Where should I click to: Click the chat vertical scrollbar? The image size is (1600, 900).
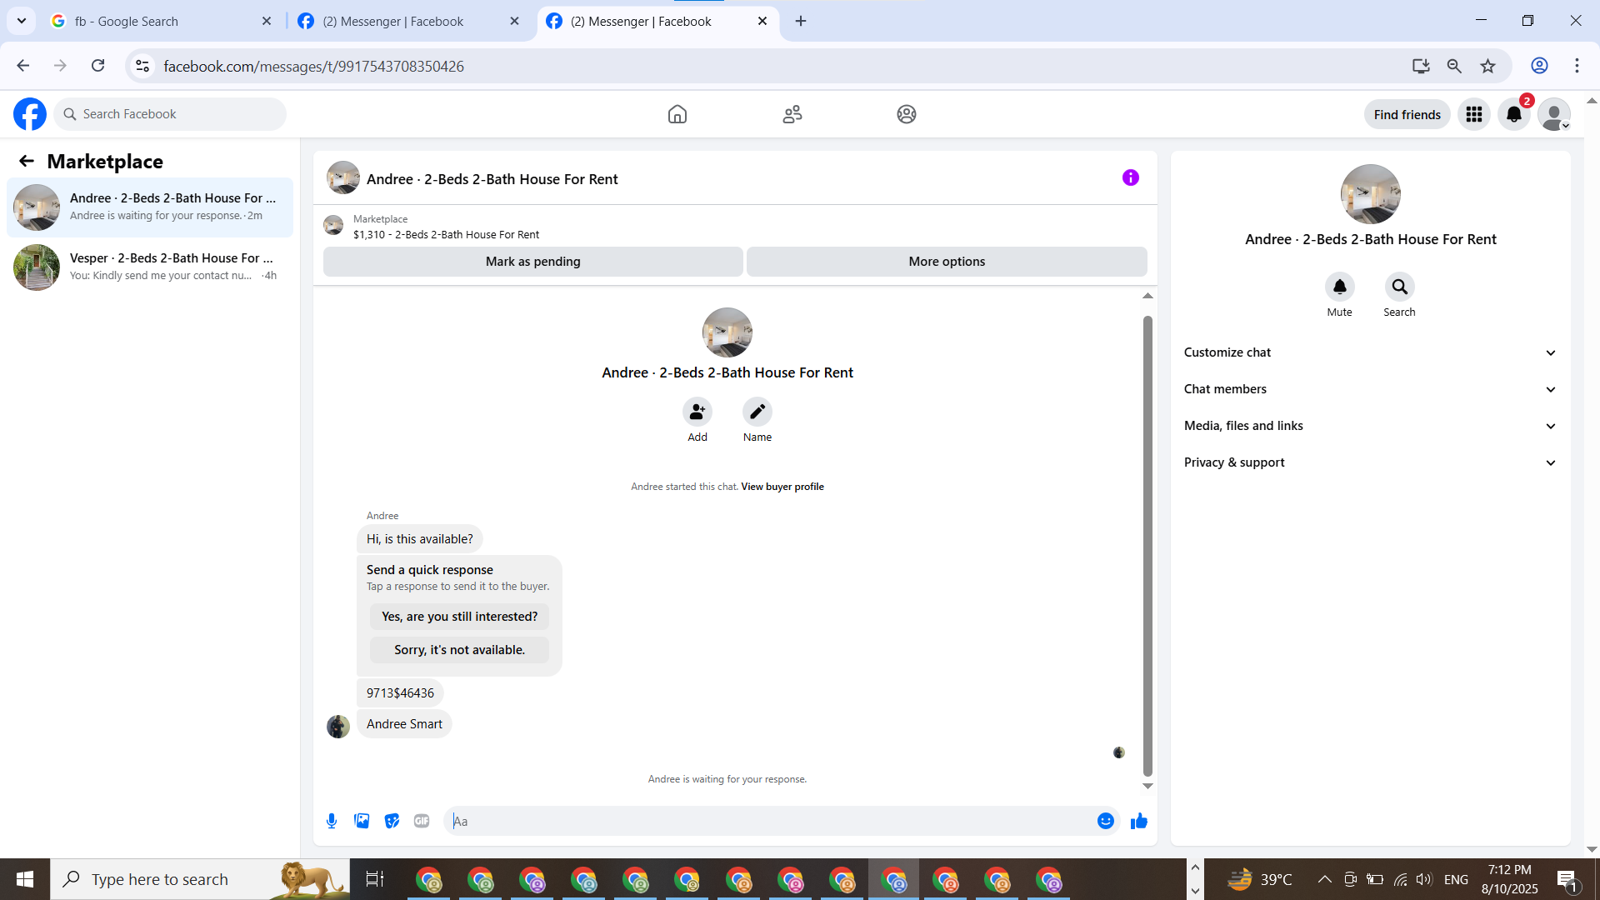click(1147, 542)
